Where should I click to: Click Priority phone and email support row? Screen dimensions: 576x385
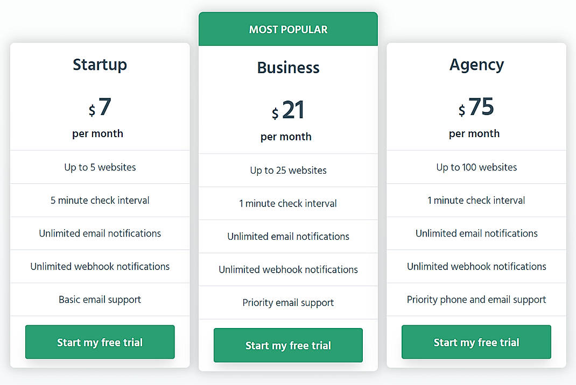476,300
